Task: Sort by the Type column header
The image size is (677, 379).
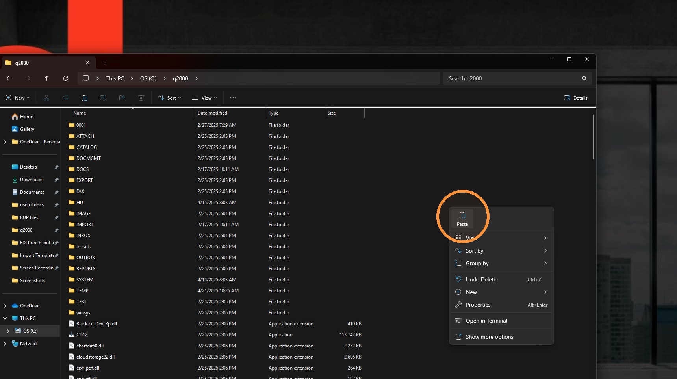Action: click(x=295, y=113)
